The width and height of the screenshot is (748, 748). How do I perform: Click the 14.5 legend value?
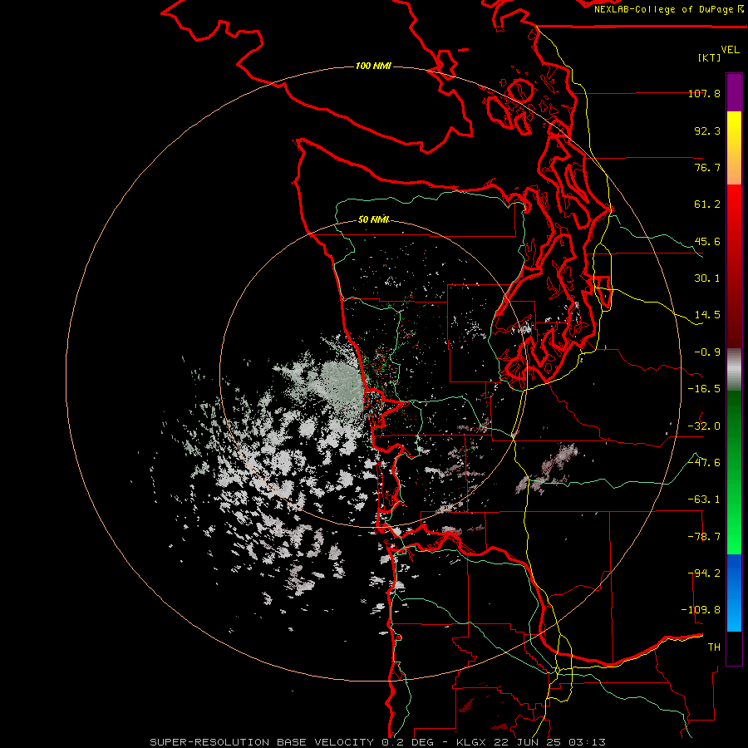click(x=707, y=315)
